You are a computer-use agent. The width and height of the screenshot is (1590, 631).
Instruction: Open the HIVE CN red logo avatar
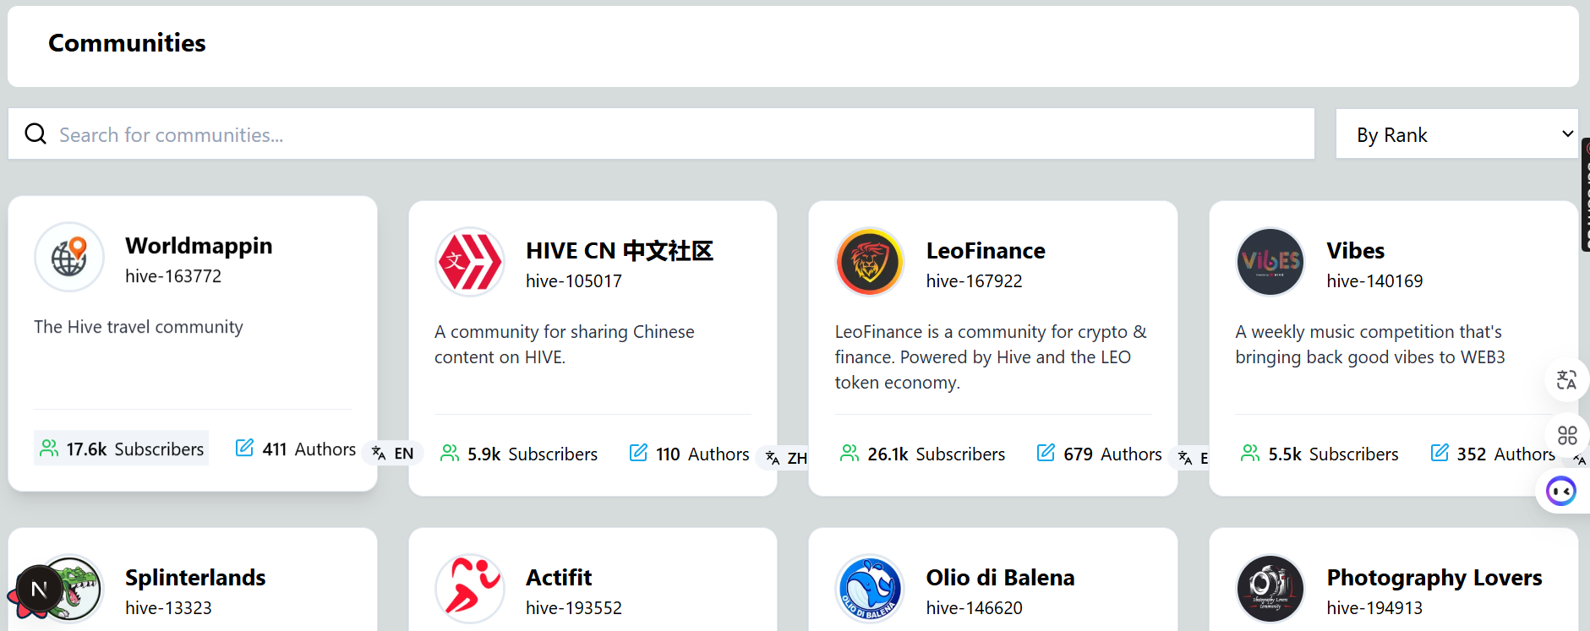[470, 262]
